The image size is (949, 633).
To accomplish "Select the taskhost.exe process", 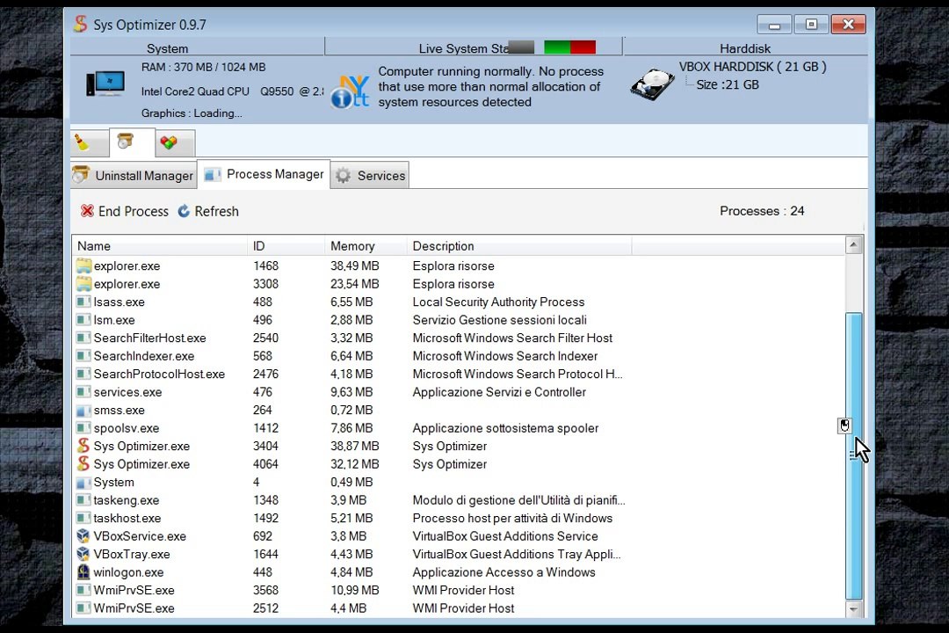I will 458,518.
